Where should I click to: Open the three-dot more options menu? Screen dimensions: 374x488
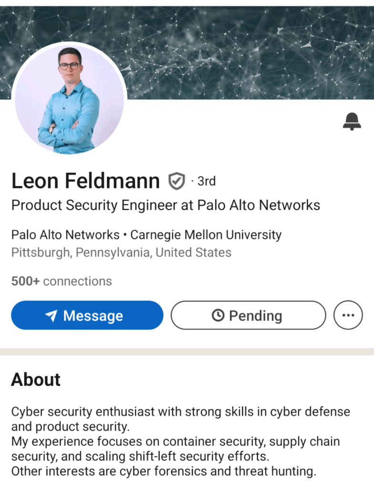click(348, 315)
